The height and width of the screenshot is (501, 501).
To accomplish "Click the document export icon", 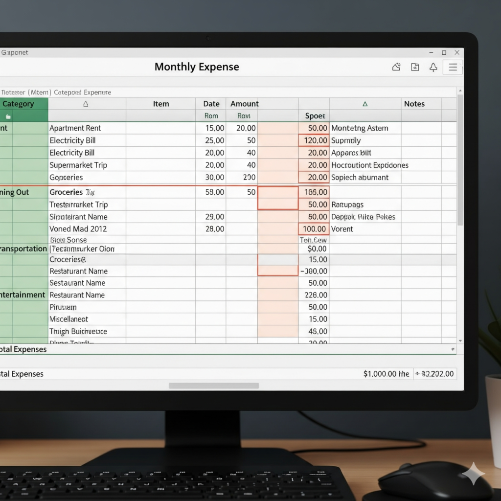I will (415, 68).
